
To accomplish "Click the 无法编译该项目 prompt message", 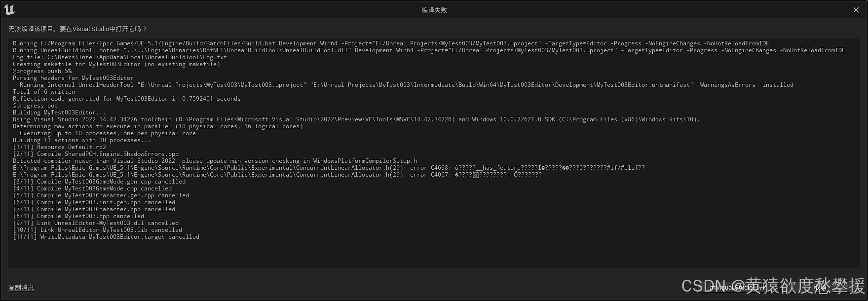I will coord(77,29).
